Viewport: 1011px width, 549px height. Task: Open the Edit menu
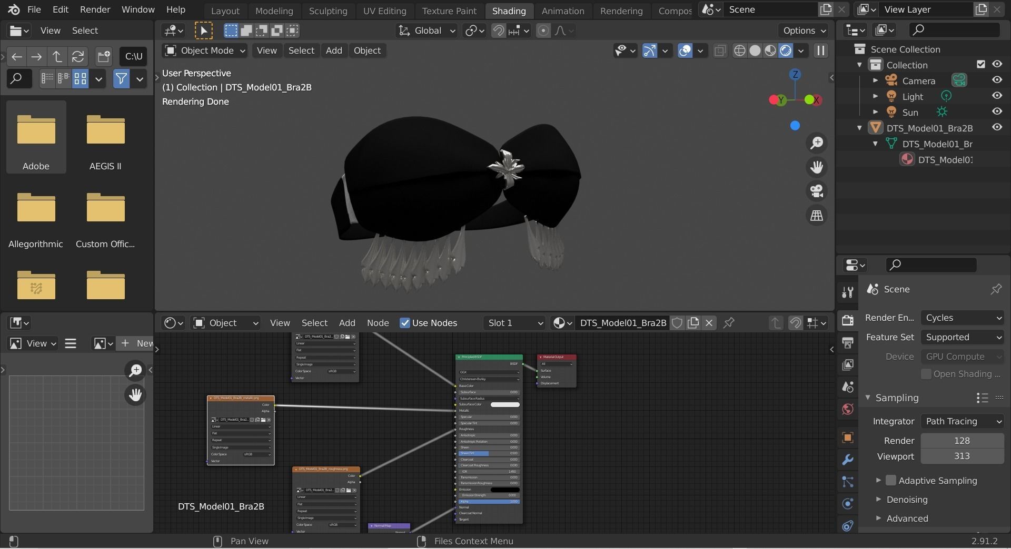pos(61,9)
